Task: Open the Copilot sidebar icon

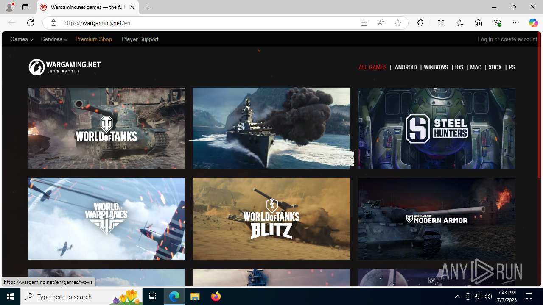Action: (533, 23)
